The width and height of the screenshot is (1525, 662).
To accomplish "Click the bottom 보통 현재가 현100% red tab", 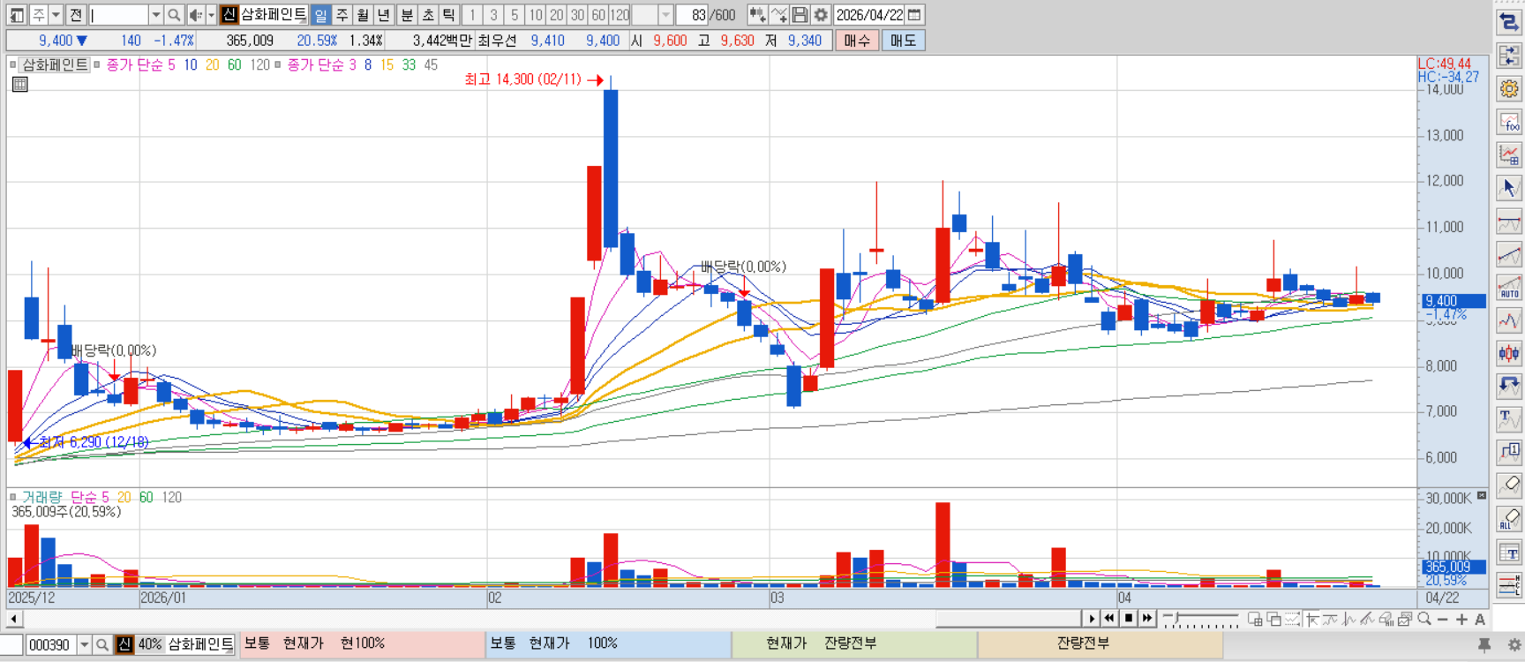I will 362,643.
